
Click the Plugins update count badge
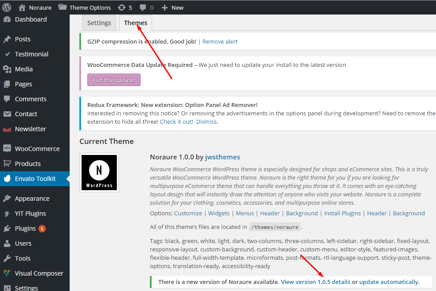point(42,228)
